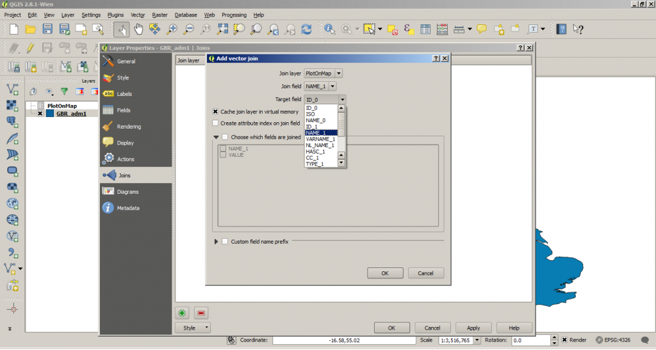Expand the bottom sidebar overflow chevron
This screenshot has width=656, height=350.
tap(10, 329)
